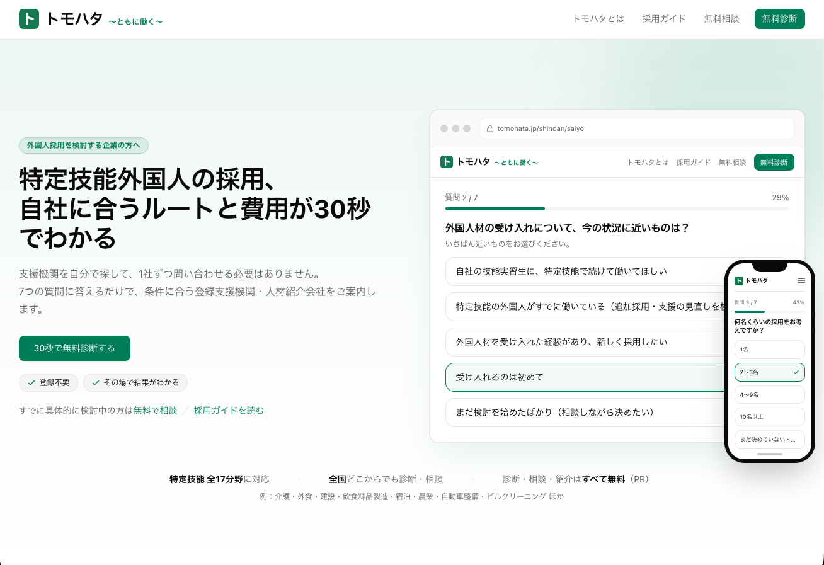Screen dimensions: 824x565
Task: Click the トモハタ logo icon in the header
Action: [x=29, y=19]
